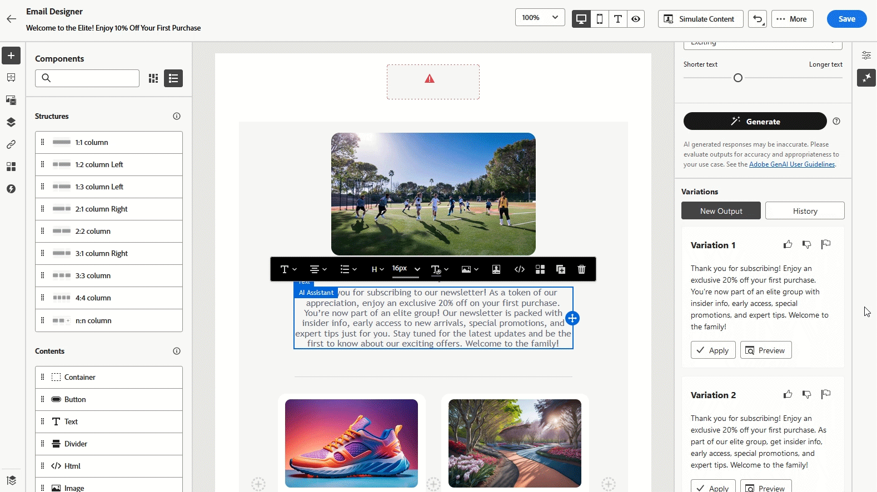Open the text color dropdown in toolbar
Screen dimensions: 877x492
[x=440, y=269]
